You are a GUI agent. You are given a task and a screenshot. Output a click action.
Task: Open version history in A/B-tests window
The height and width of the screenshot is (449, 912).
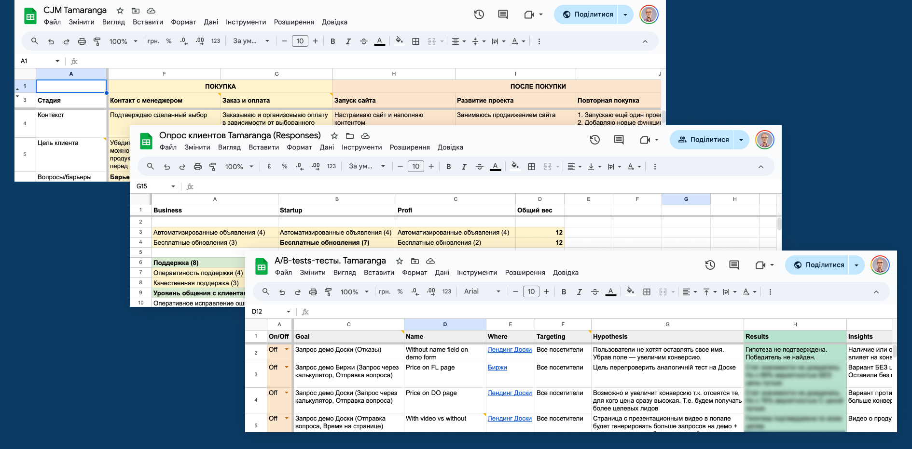tap(710, 265)
